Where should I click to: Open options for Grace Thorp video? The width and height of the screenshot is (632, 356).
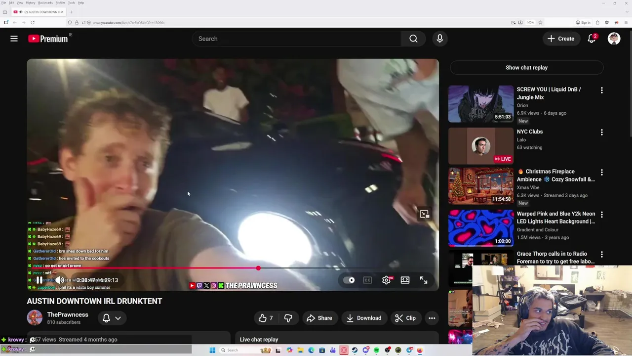click(601, 255)
